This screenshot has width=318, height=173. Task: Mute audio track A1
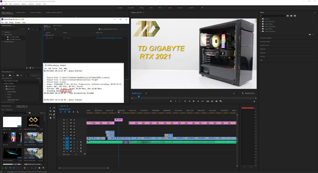click(x=74, y=142)
